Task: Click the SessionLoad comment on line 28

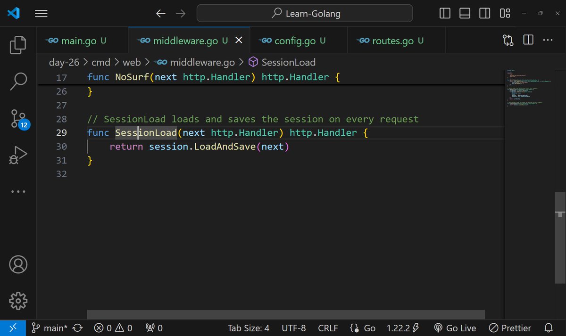Action: pos(253,119)
